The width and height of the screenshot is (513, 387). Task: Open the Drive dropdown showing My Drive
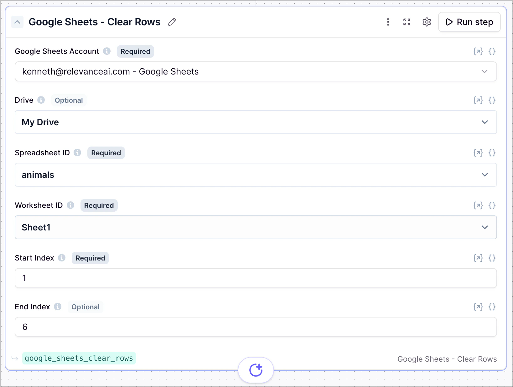(256, 122)
